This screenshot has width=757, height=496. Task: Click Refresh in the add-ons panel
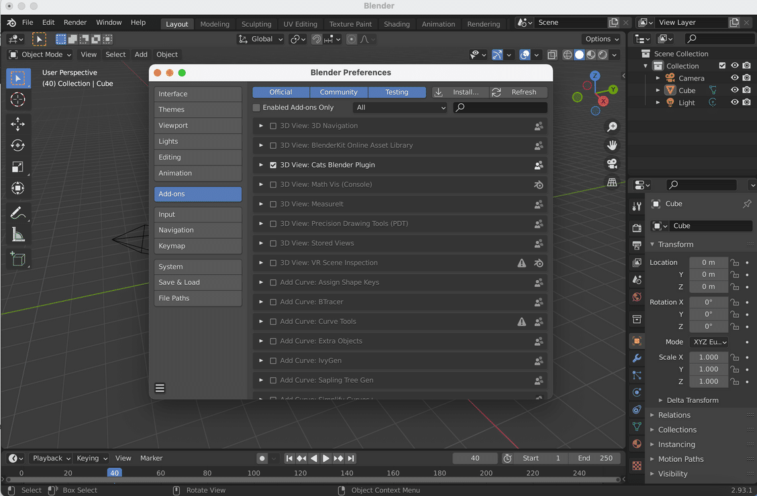click(x=517, y=92)
